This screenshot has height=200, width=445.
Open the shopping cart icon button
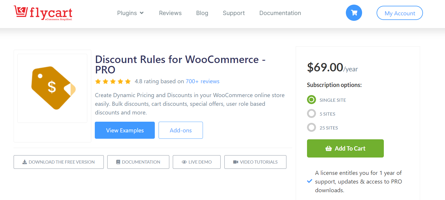point(354,13)
